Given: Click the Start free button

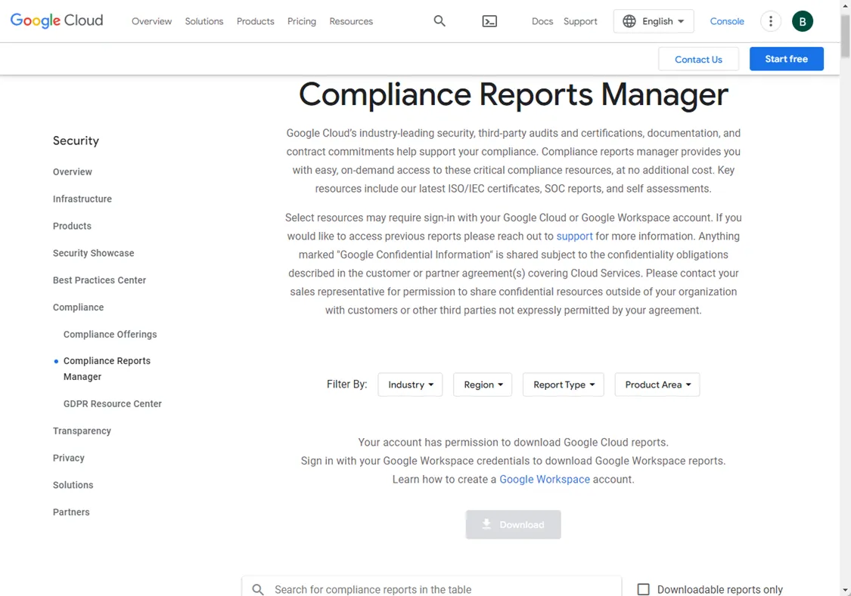Looking at the screenshot, I should click(x=786, y=58).
